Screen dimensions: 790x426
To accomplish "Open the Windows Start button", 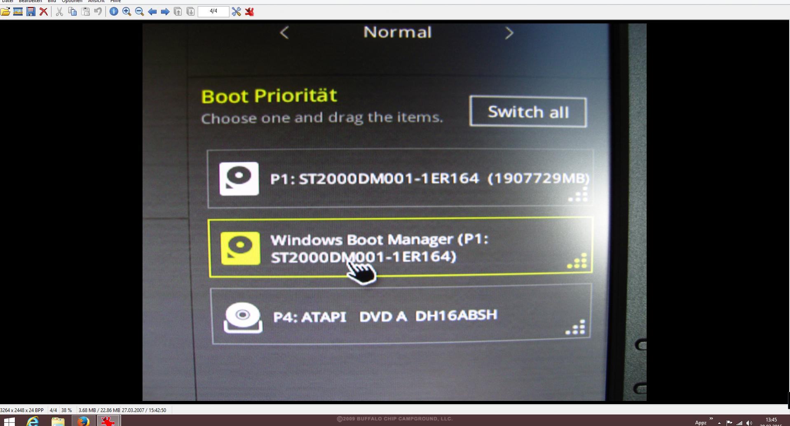I will 9,421.
